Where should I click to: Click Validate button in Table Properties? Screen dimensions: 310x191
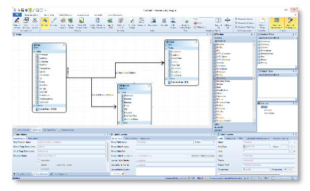coord(118,174)
